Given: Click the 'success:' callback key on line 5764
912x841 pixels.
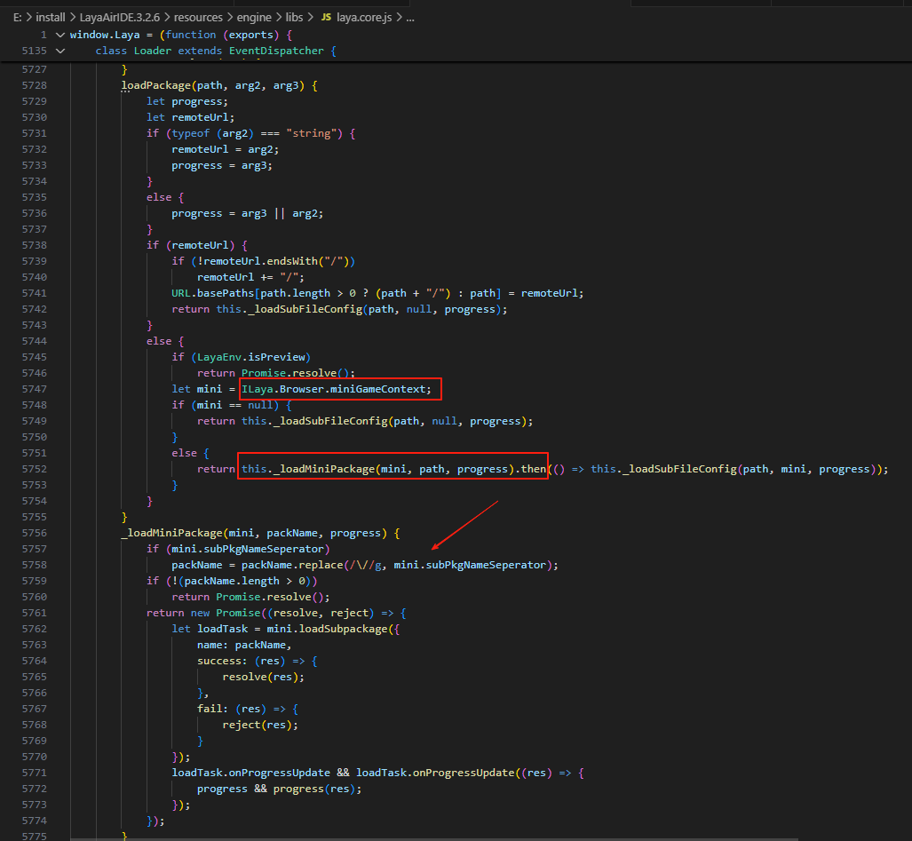Looking at the screenshot, I should (222, 662).
